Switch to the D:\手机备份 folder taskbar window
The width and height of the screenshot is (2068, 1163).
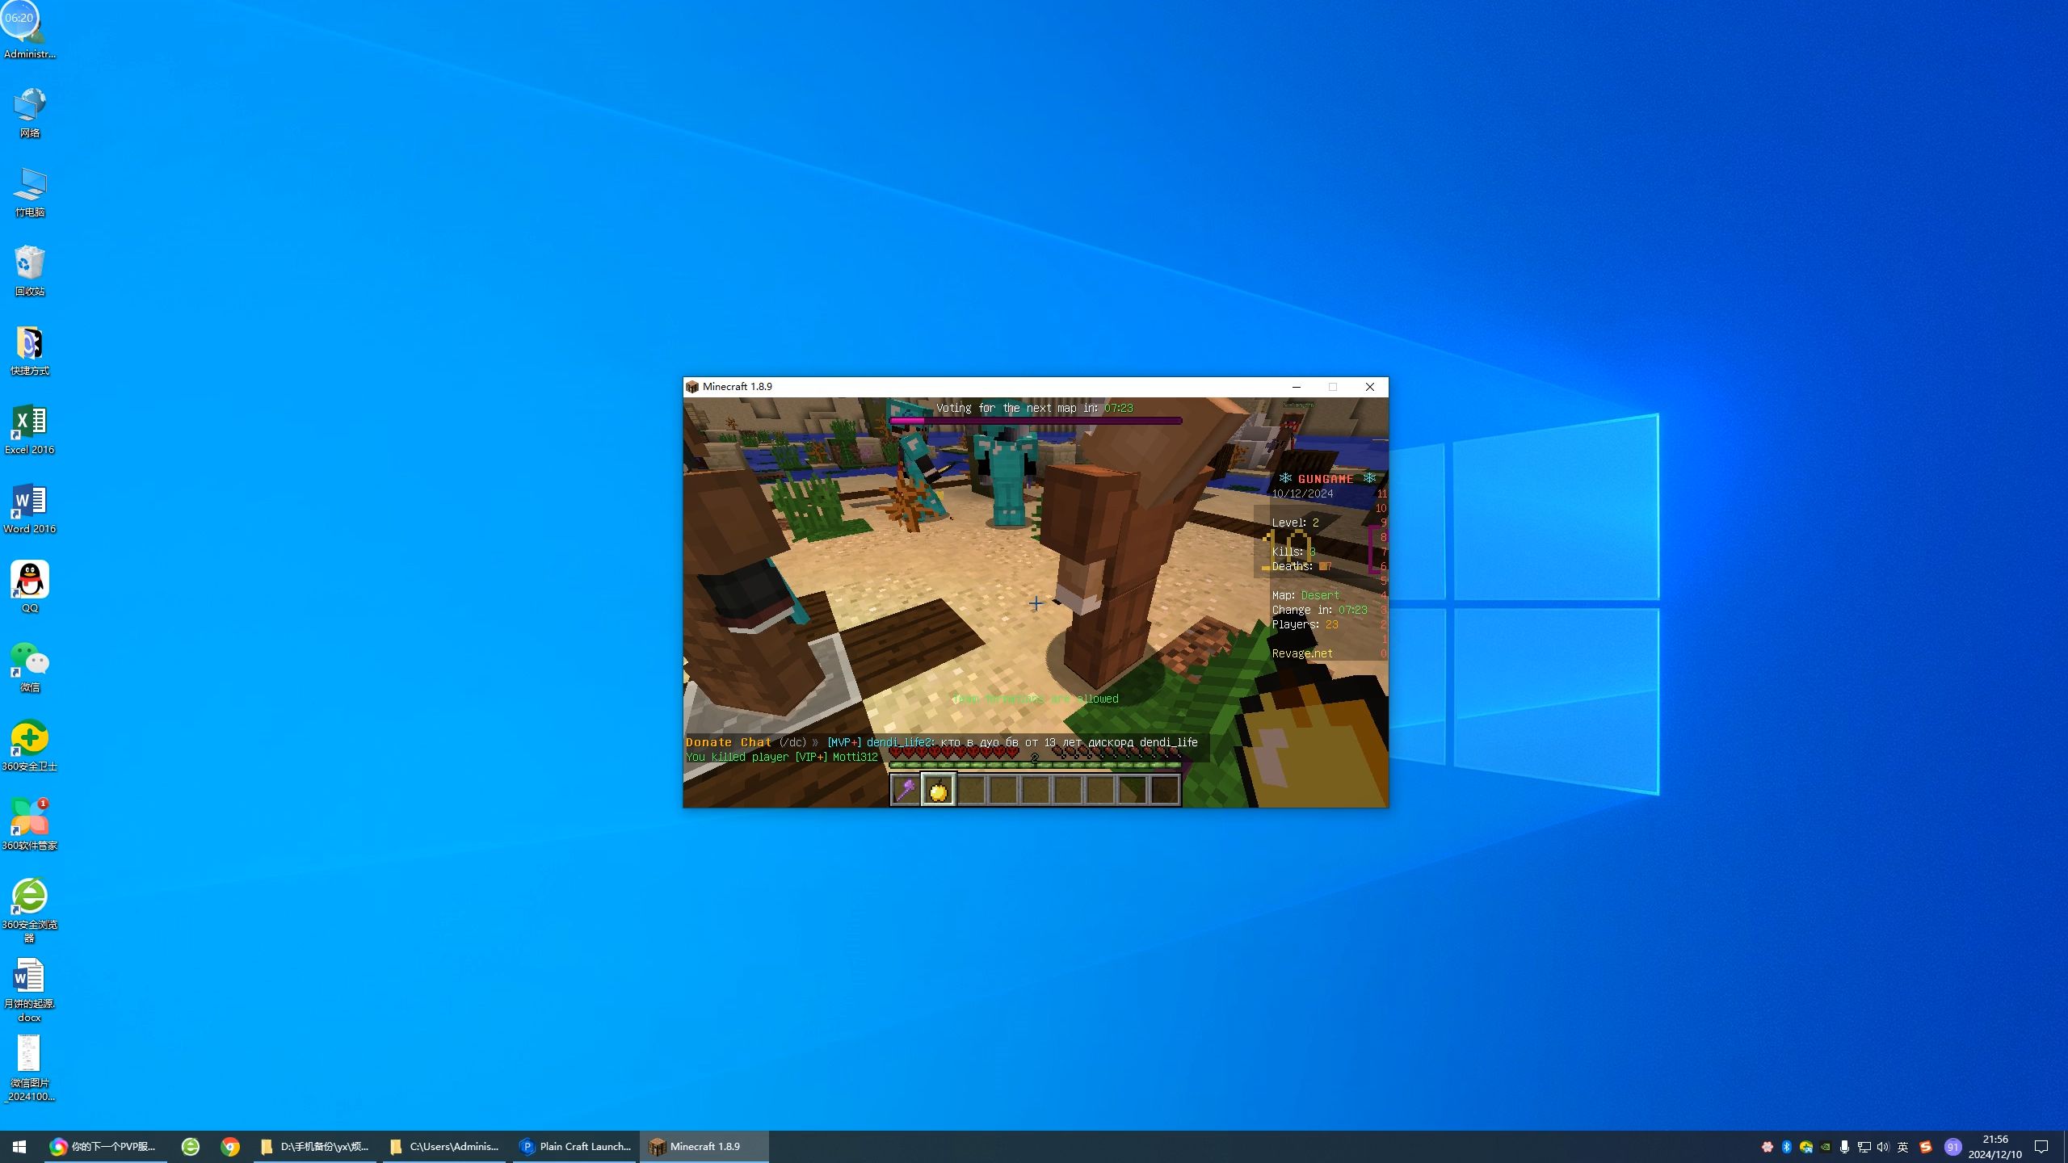[x=315, y=1147]
